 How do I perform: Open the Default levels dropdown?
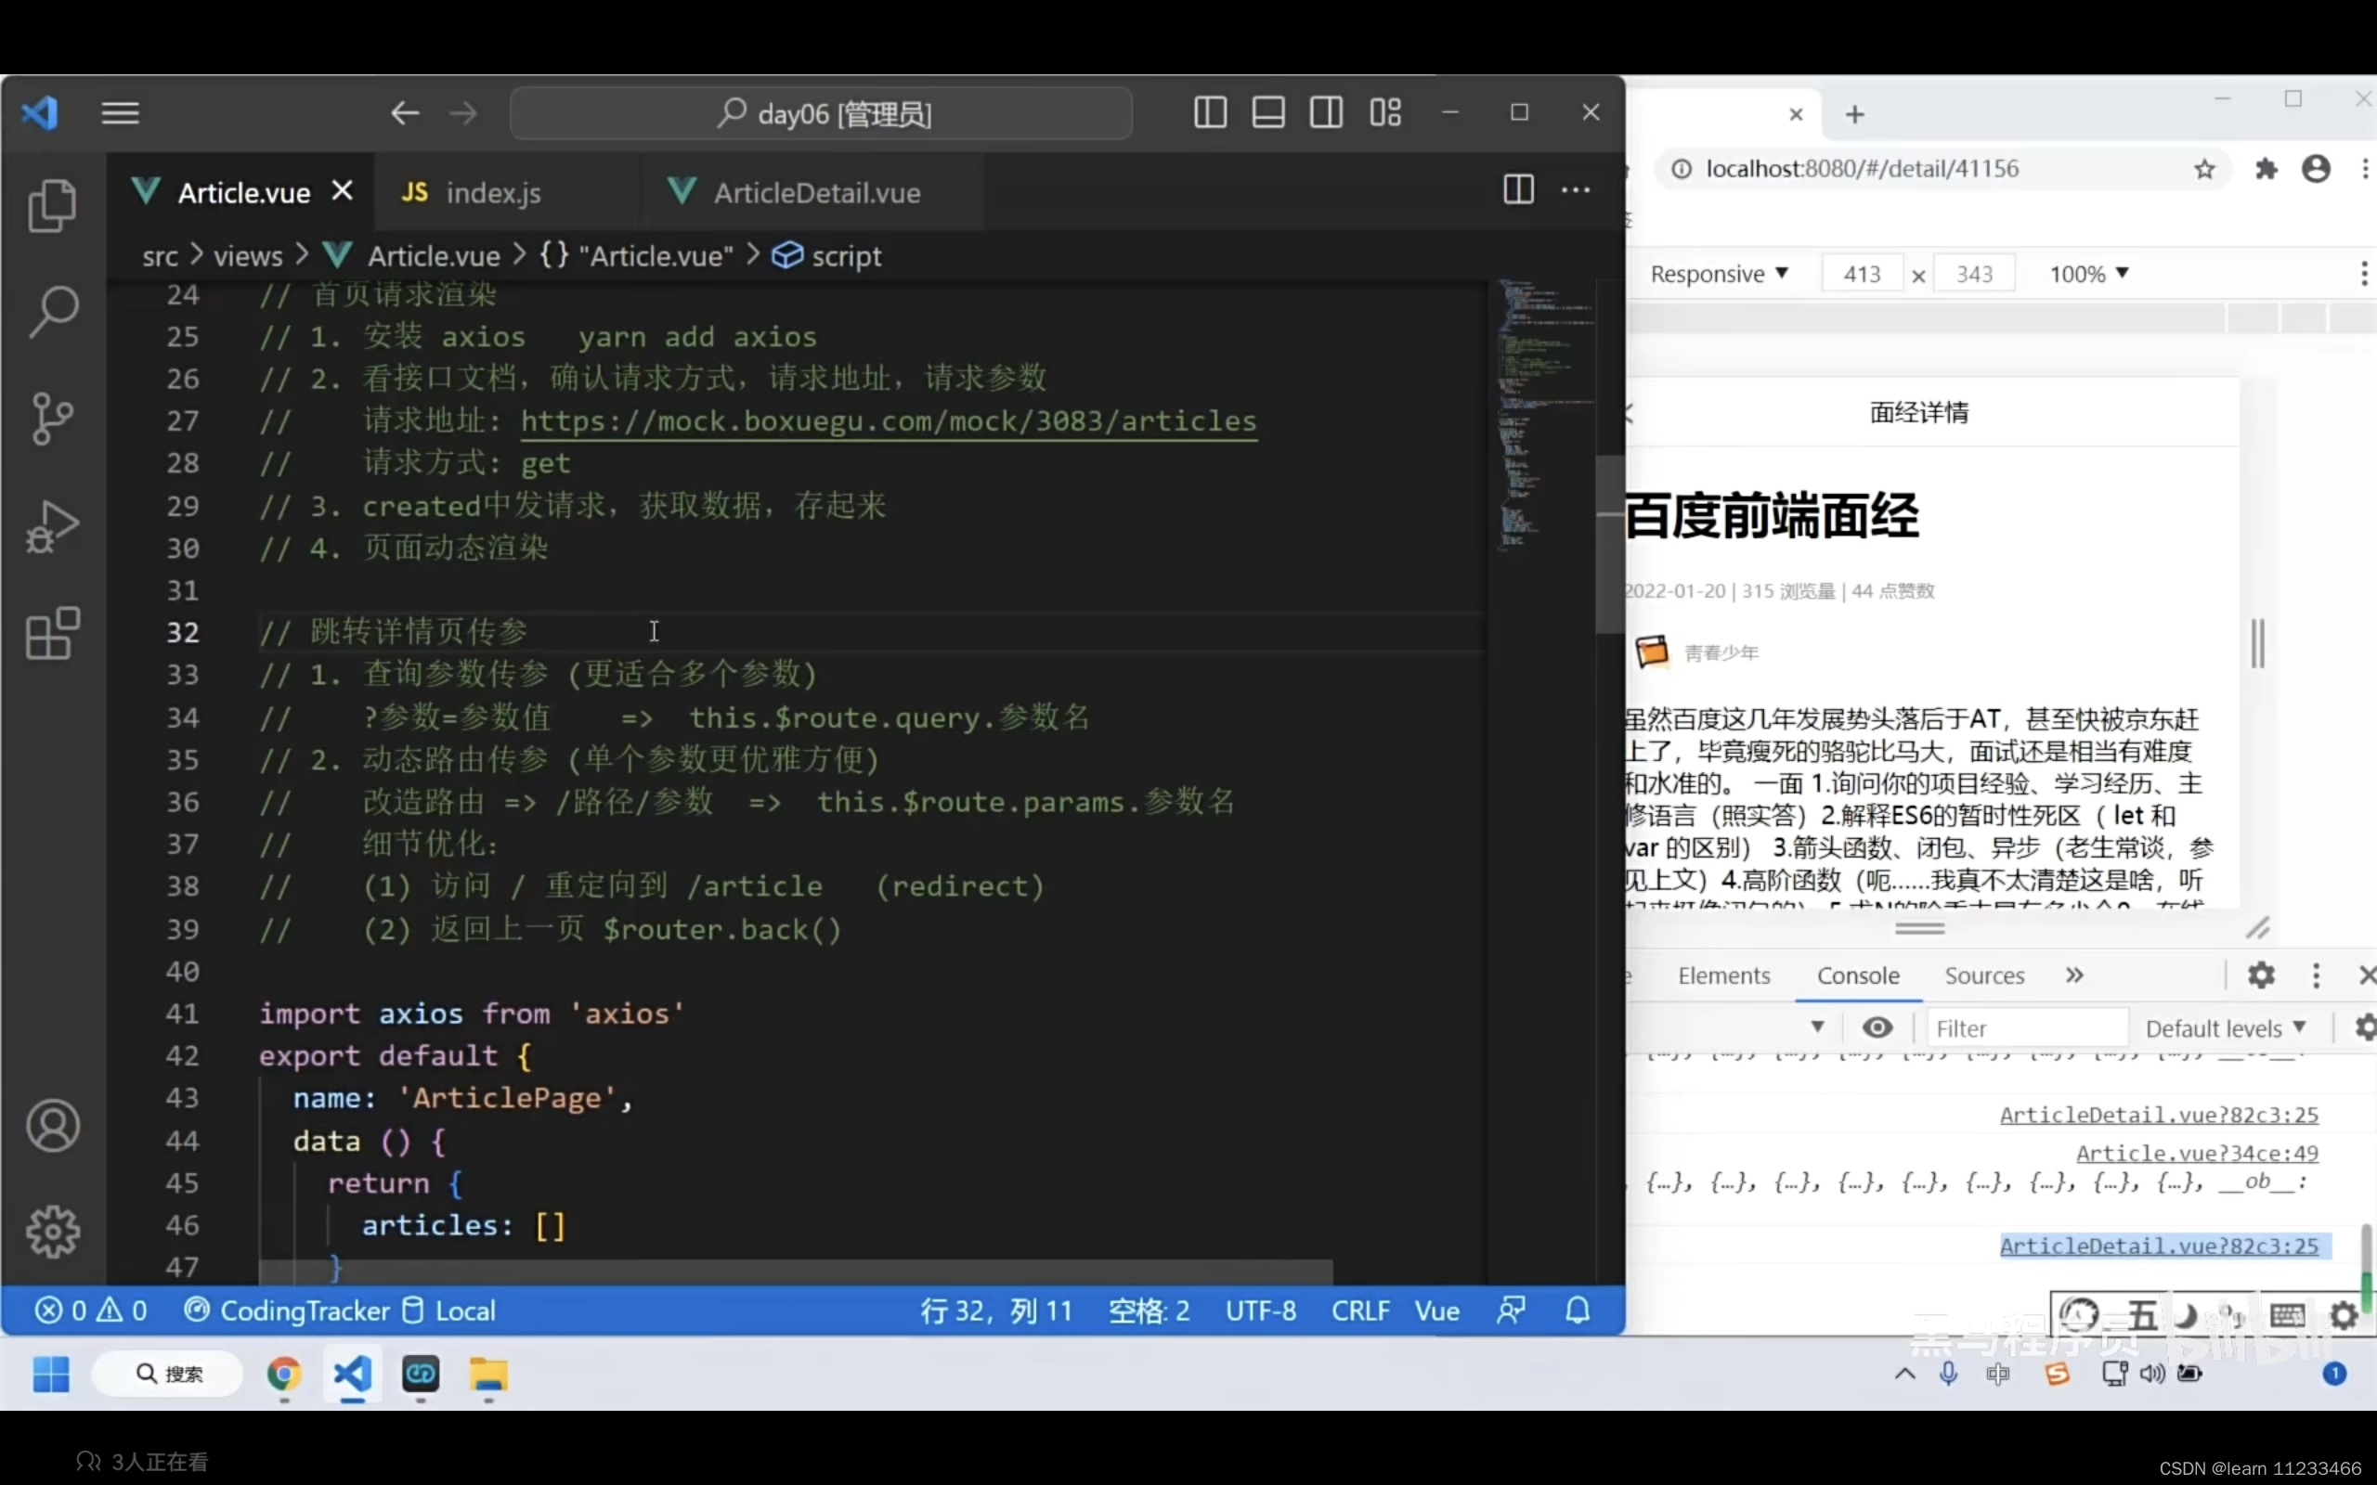2225,1028
